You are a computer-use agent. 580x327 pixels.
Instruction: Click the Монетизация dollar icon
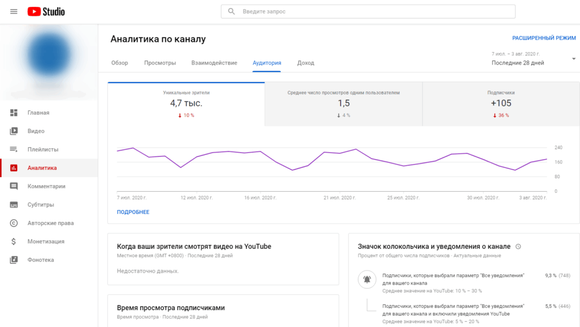[14, 241]
